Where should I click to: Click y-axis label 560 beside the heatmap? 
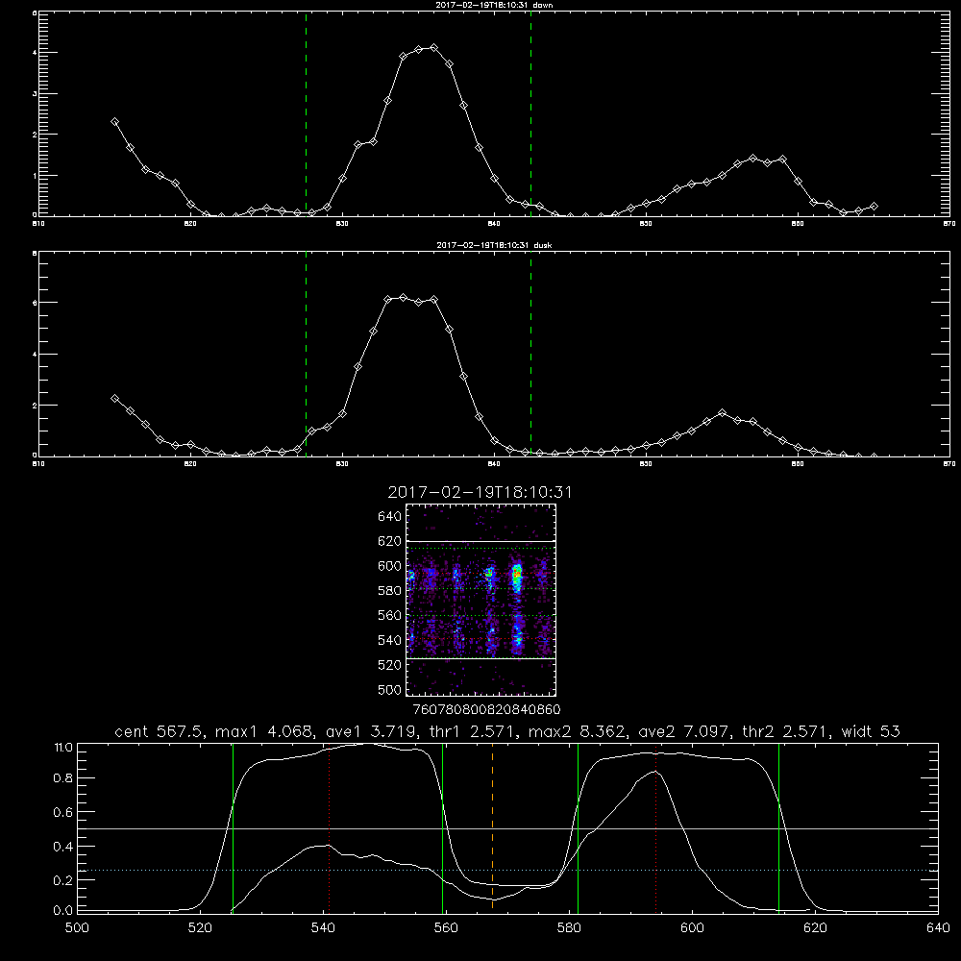pos(390,615)
